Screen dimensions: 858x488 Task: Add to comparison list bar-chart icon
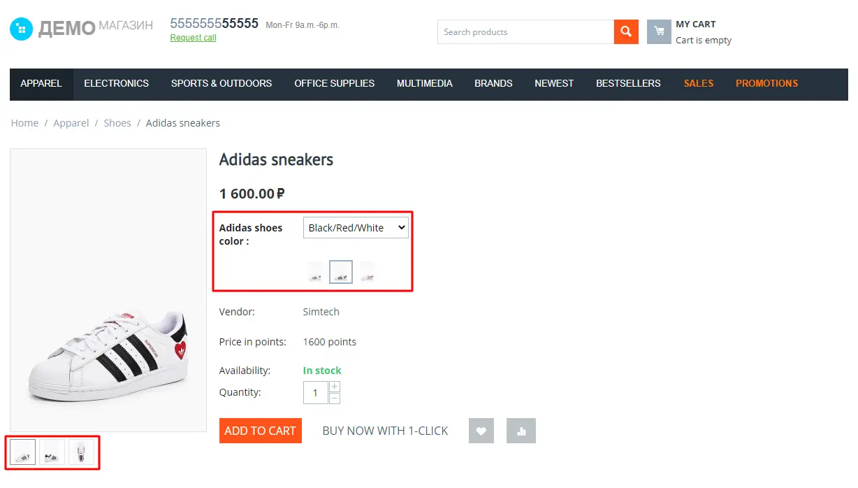pyautogui.click(x=521, y=431)
